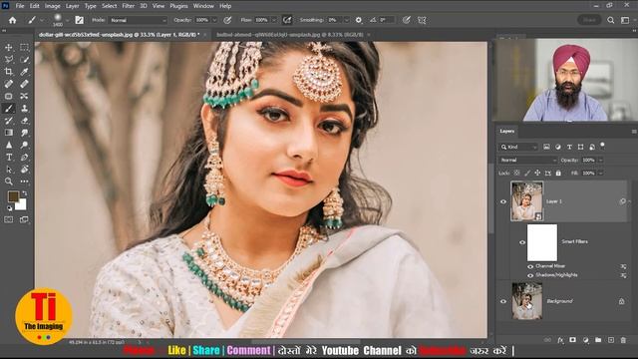
Task: Toggle pressure for opacity button
Action: click(x=227, y=20)
